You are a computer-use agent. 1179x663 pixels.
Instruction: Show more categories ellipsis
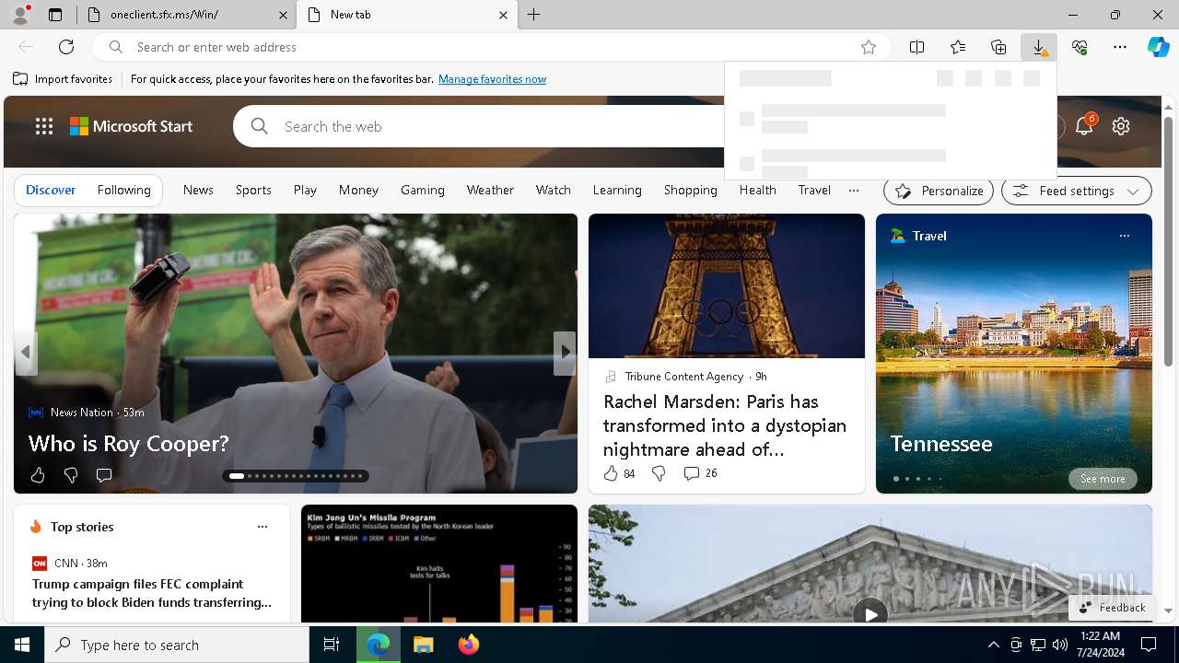tap(854, 190)
